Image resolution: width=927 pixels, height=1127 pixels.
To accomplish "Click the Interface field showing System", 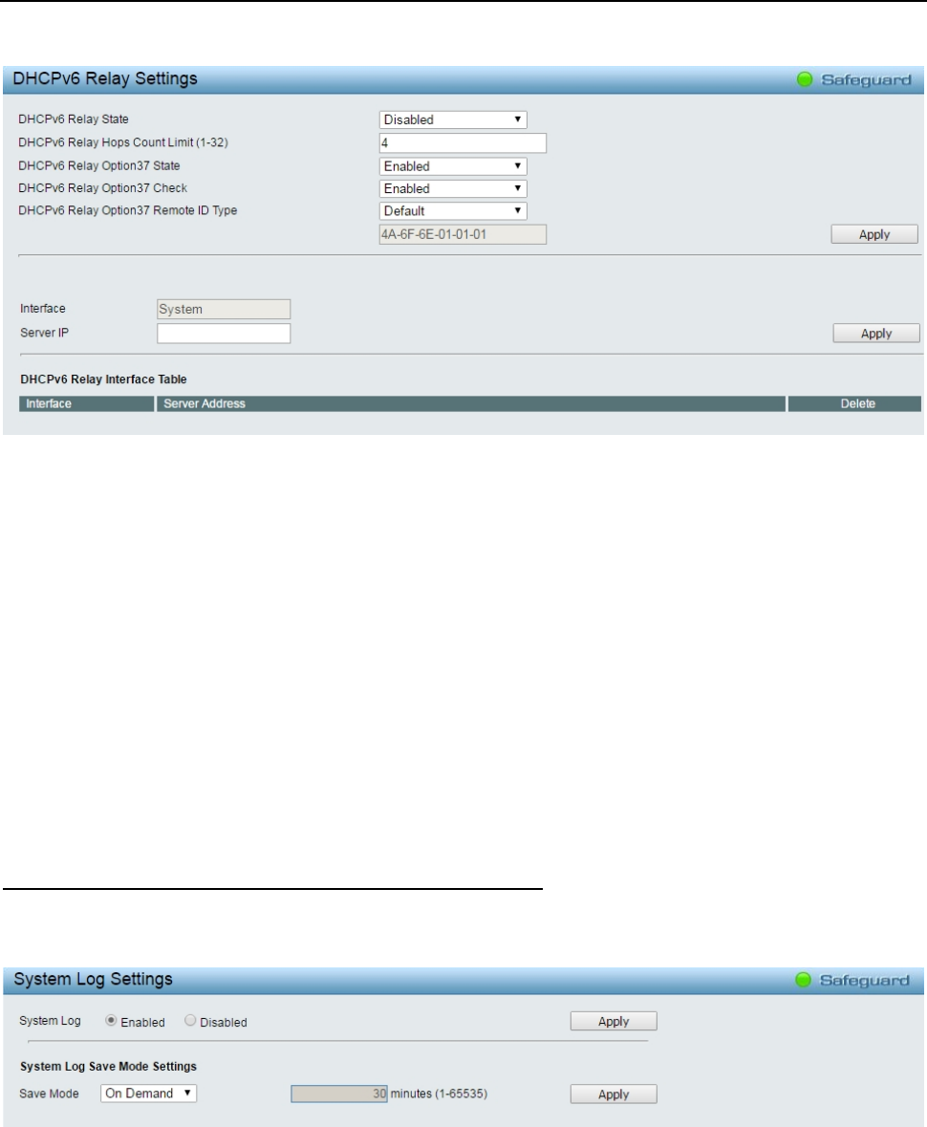I will pyautogui.click(x=224, y=309).
